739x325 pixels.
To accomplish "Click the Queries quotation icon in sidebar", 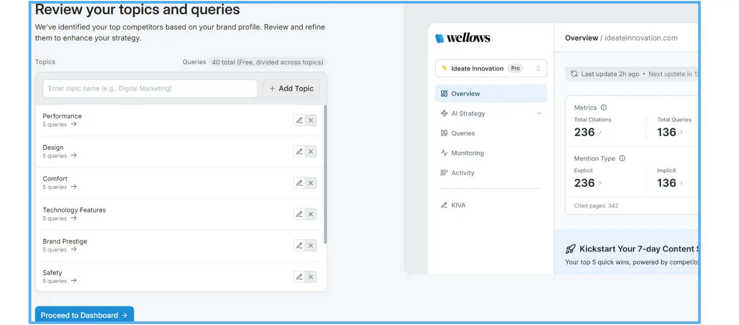I will 444,133.
